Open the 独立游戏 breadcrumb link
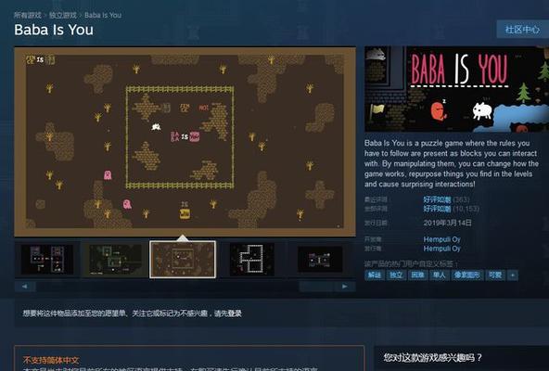Viewport: 549px width, 371px height. (x=63, y=15)
